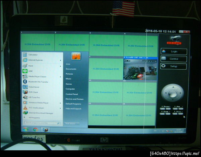Open Games from Start menu
201x157 pixels.
[x=69, y=84]
